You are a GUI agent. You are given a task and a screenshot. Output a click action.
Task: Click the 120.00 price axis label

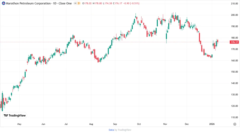click(x=234, y=106)
